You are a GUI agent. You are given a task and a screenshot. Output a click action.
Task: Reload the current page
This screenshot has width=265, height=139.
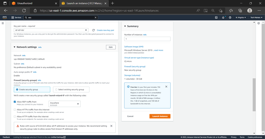(24, 11)
